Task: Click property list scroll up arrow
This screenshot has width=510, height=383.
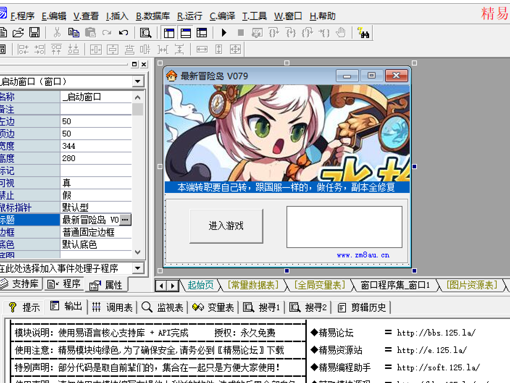Action: click(x=138, y=97)
